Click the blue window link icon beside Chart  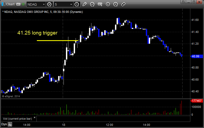coord(3,4)
